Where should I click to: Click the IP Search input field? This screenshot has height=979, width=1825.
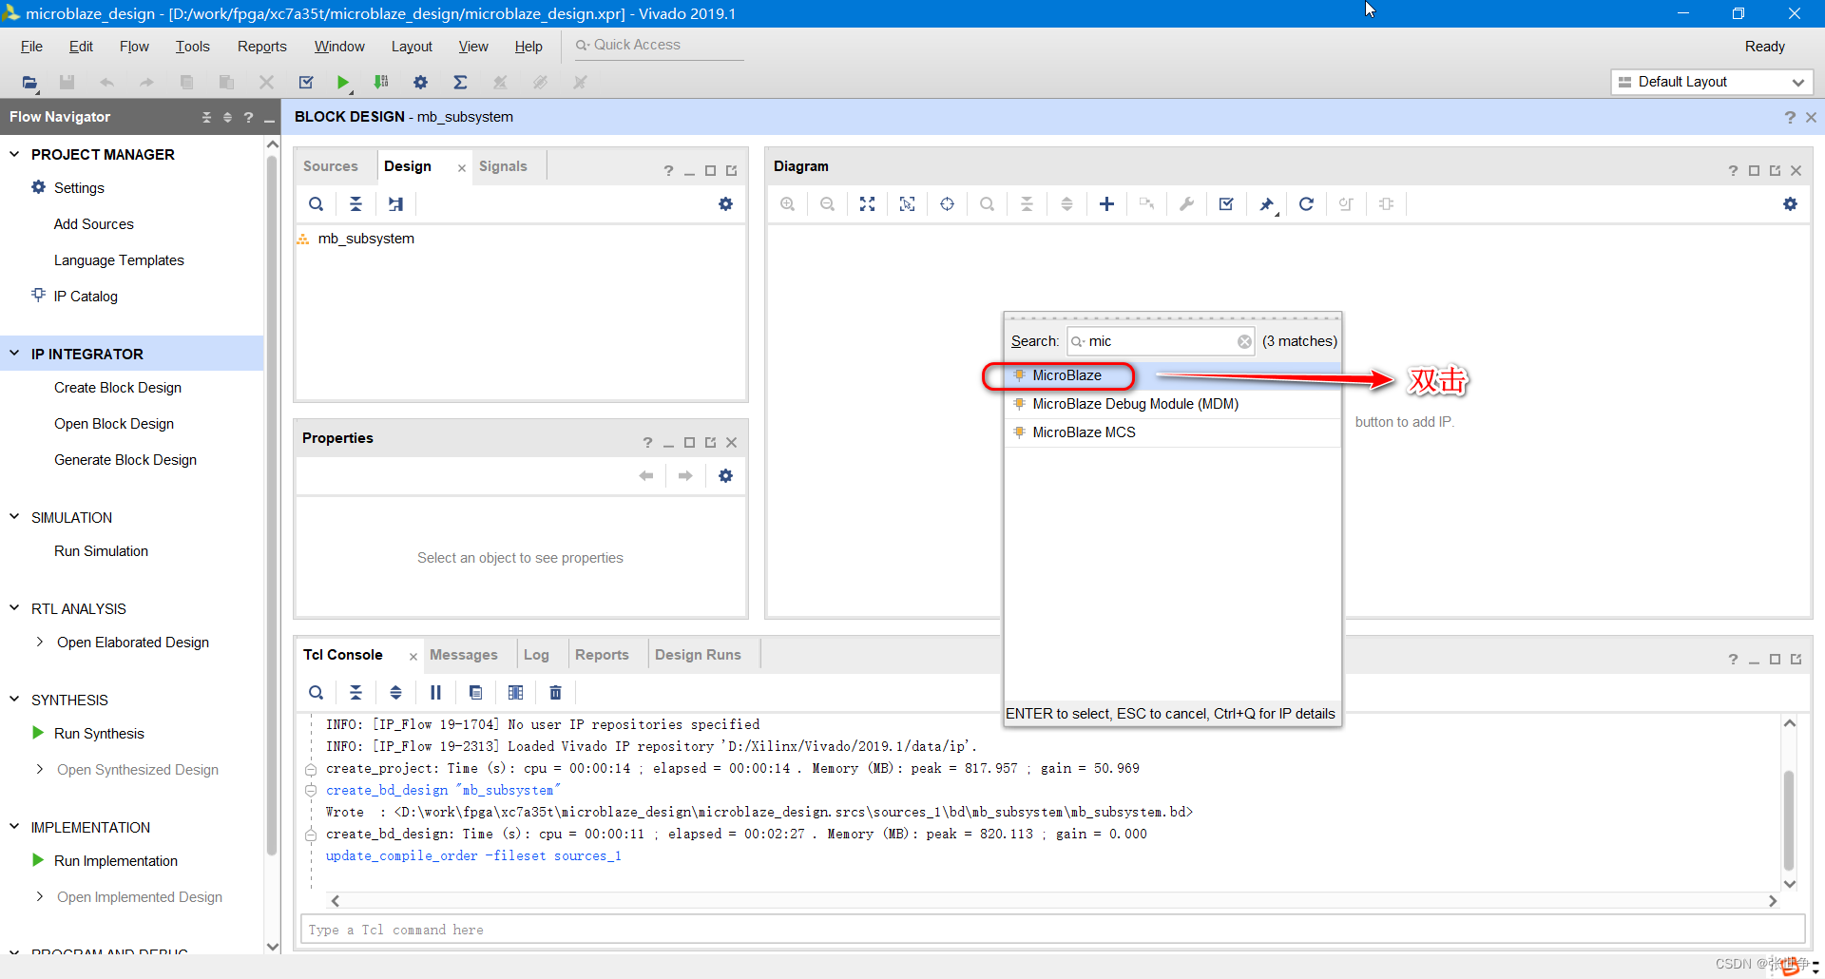(1160, 342)
